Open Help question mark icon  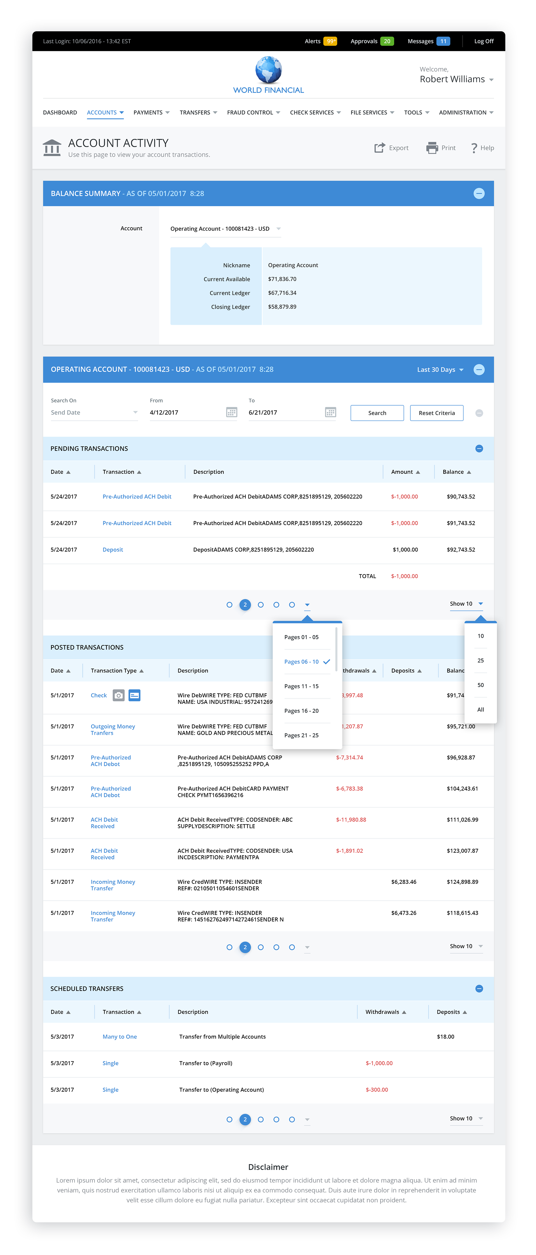474,148
